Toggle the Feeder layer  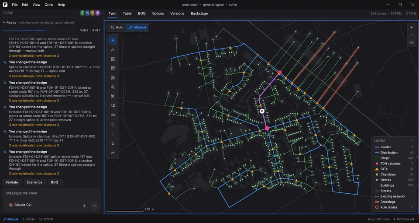394,147
